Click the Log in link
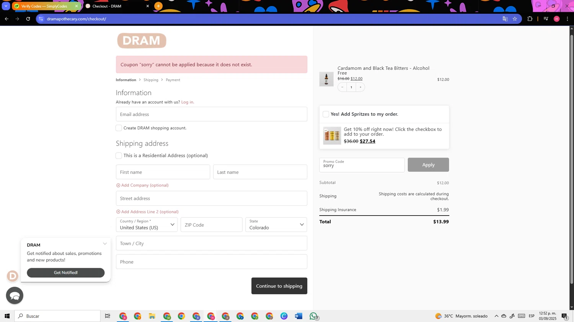 pos(188,102)
